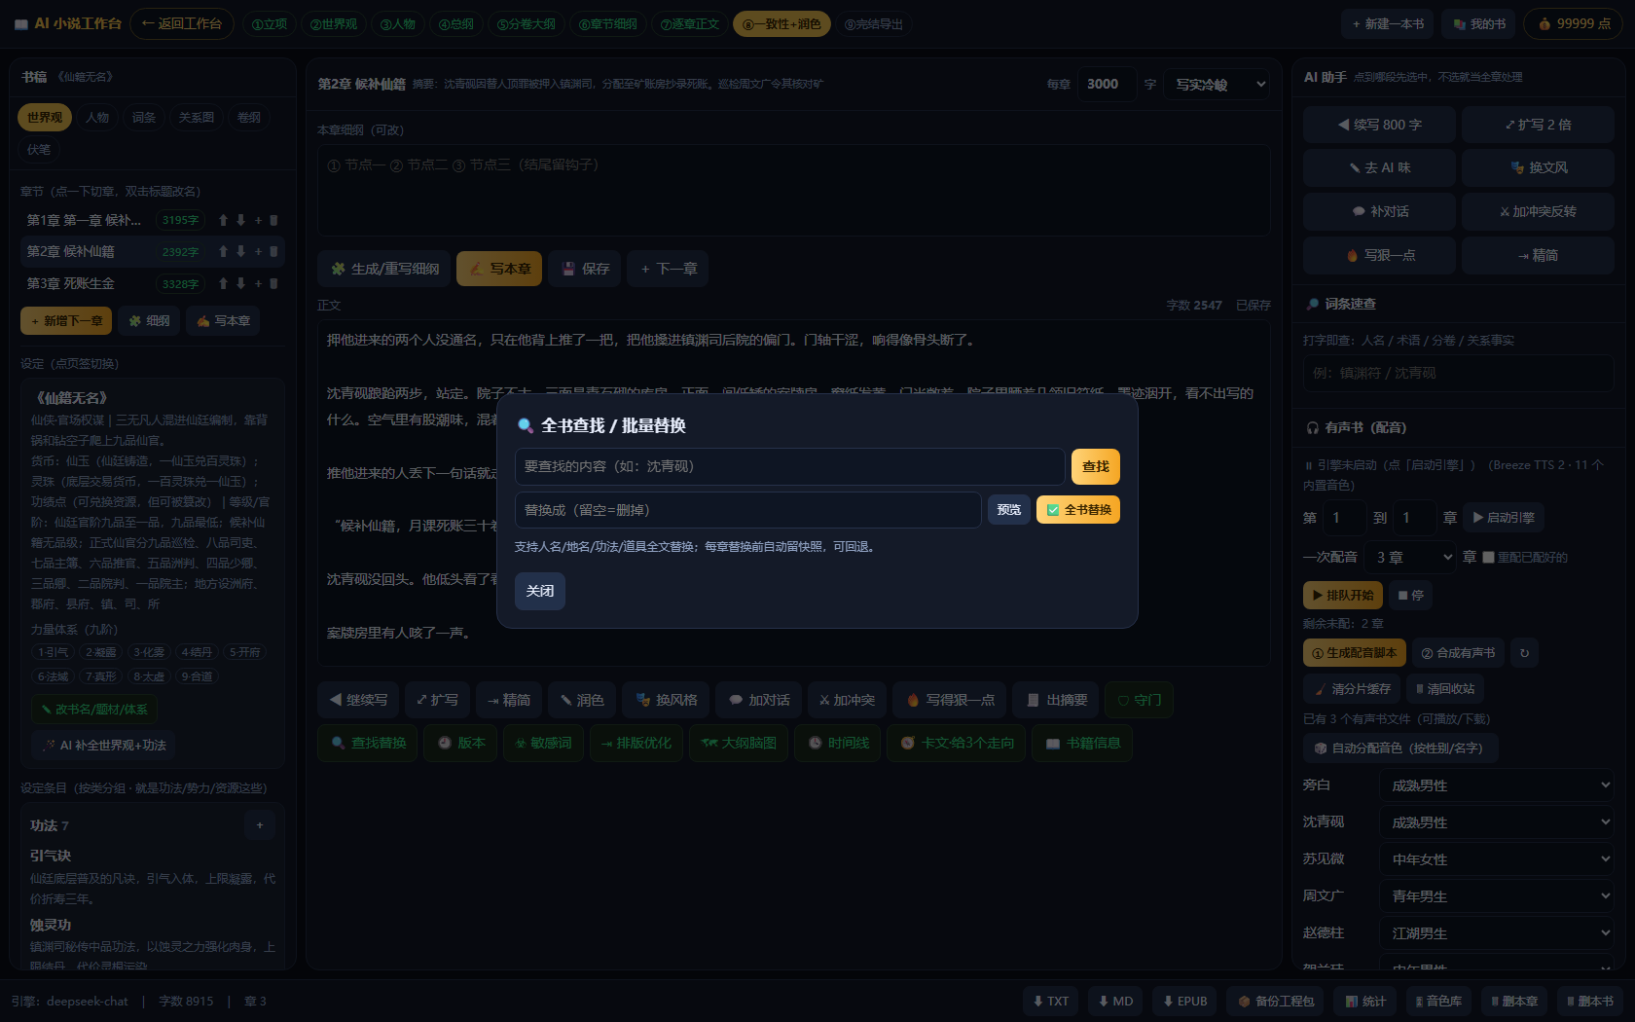Click the ← 返回工作台 button
Screen dimensions: 1635x1022
point(182,23)
